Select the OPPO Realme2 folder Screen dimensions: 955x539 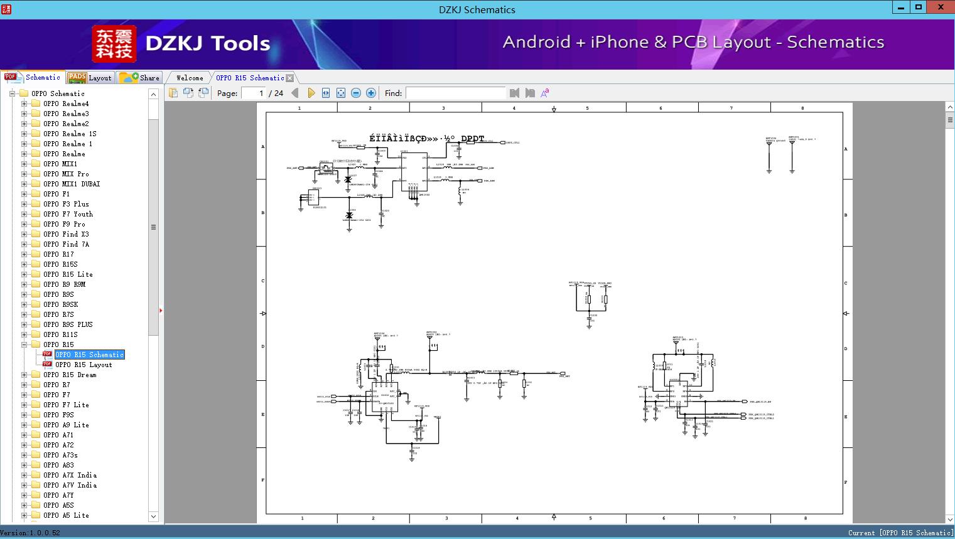click(66, 124)
